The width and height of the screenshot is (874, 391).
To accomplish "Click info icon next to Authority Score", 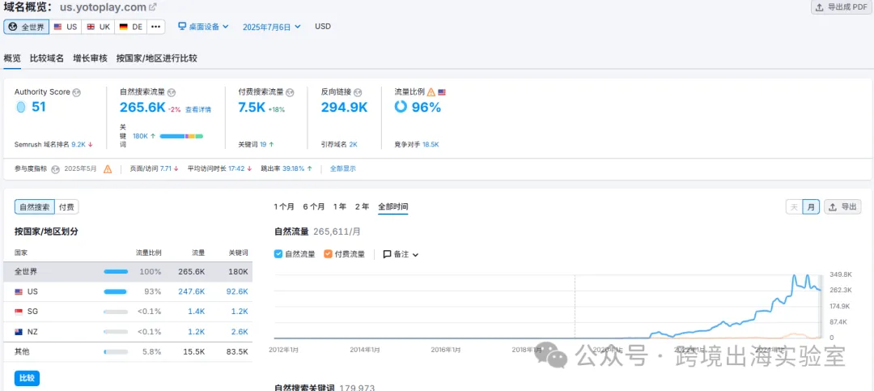I will pos(77,92).
